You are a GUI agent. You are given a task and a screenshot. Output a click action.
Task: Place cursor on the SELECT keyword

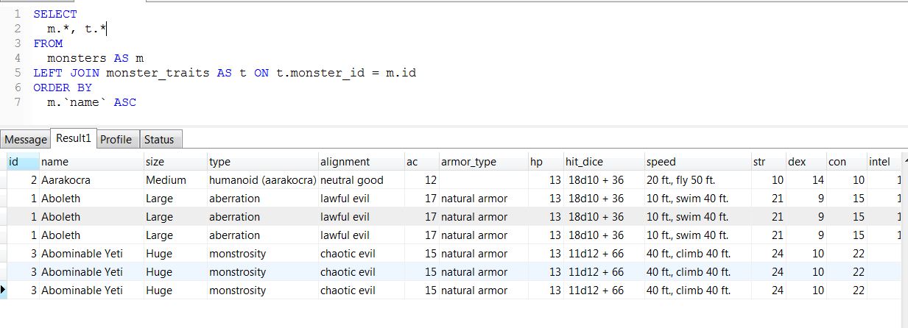[55, 14]
